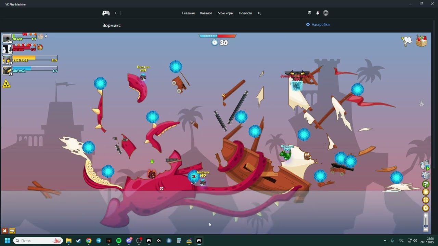Open Steam from the taskbar
Screen dimensions: 438x246
pos(78,241)
